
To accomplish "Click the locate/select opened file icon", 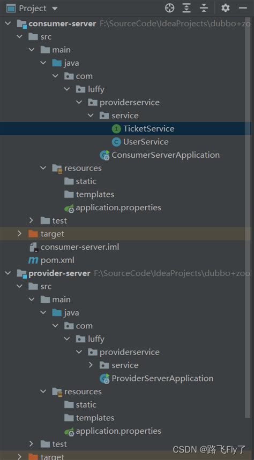I will coord(170,8).
